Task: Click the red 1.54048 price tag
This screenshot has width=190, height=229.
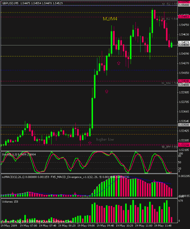Action: click(184, 81)
